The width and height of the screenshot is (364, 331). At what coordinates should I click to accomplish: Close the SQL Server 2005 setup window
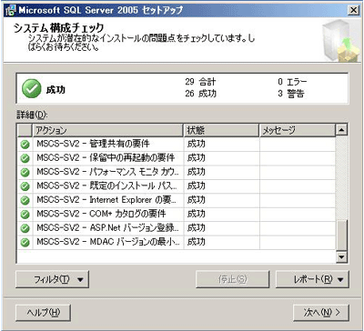pos(353,10)
